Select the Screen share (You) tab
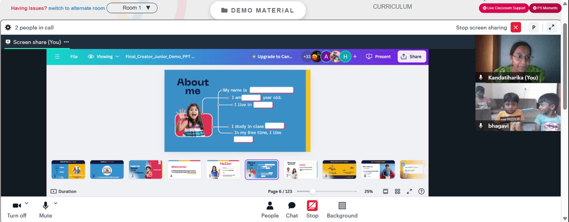Screen dimensions: 569x222 (37, 42)
